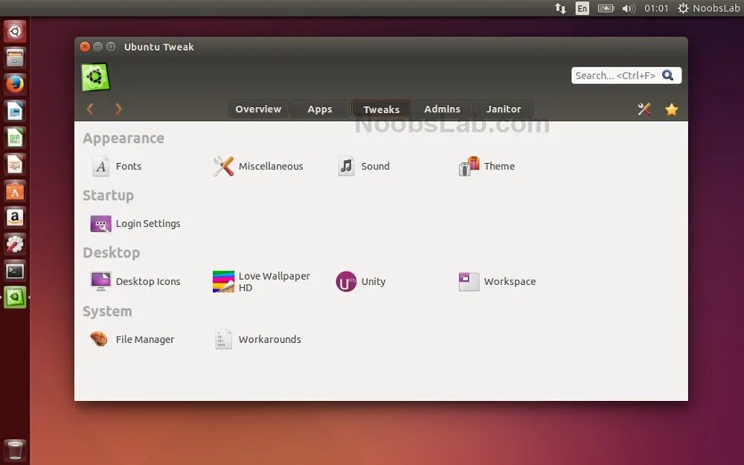This screenshot has width=744, height=465.
Task: Open LibreOffice Impress in the dock
Action: 15,164
